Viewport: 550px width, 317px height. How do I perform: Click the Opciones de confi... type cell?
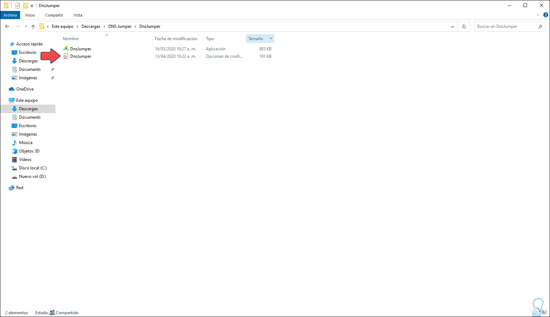coord(224,56)
